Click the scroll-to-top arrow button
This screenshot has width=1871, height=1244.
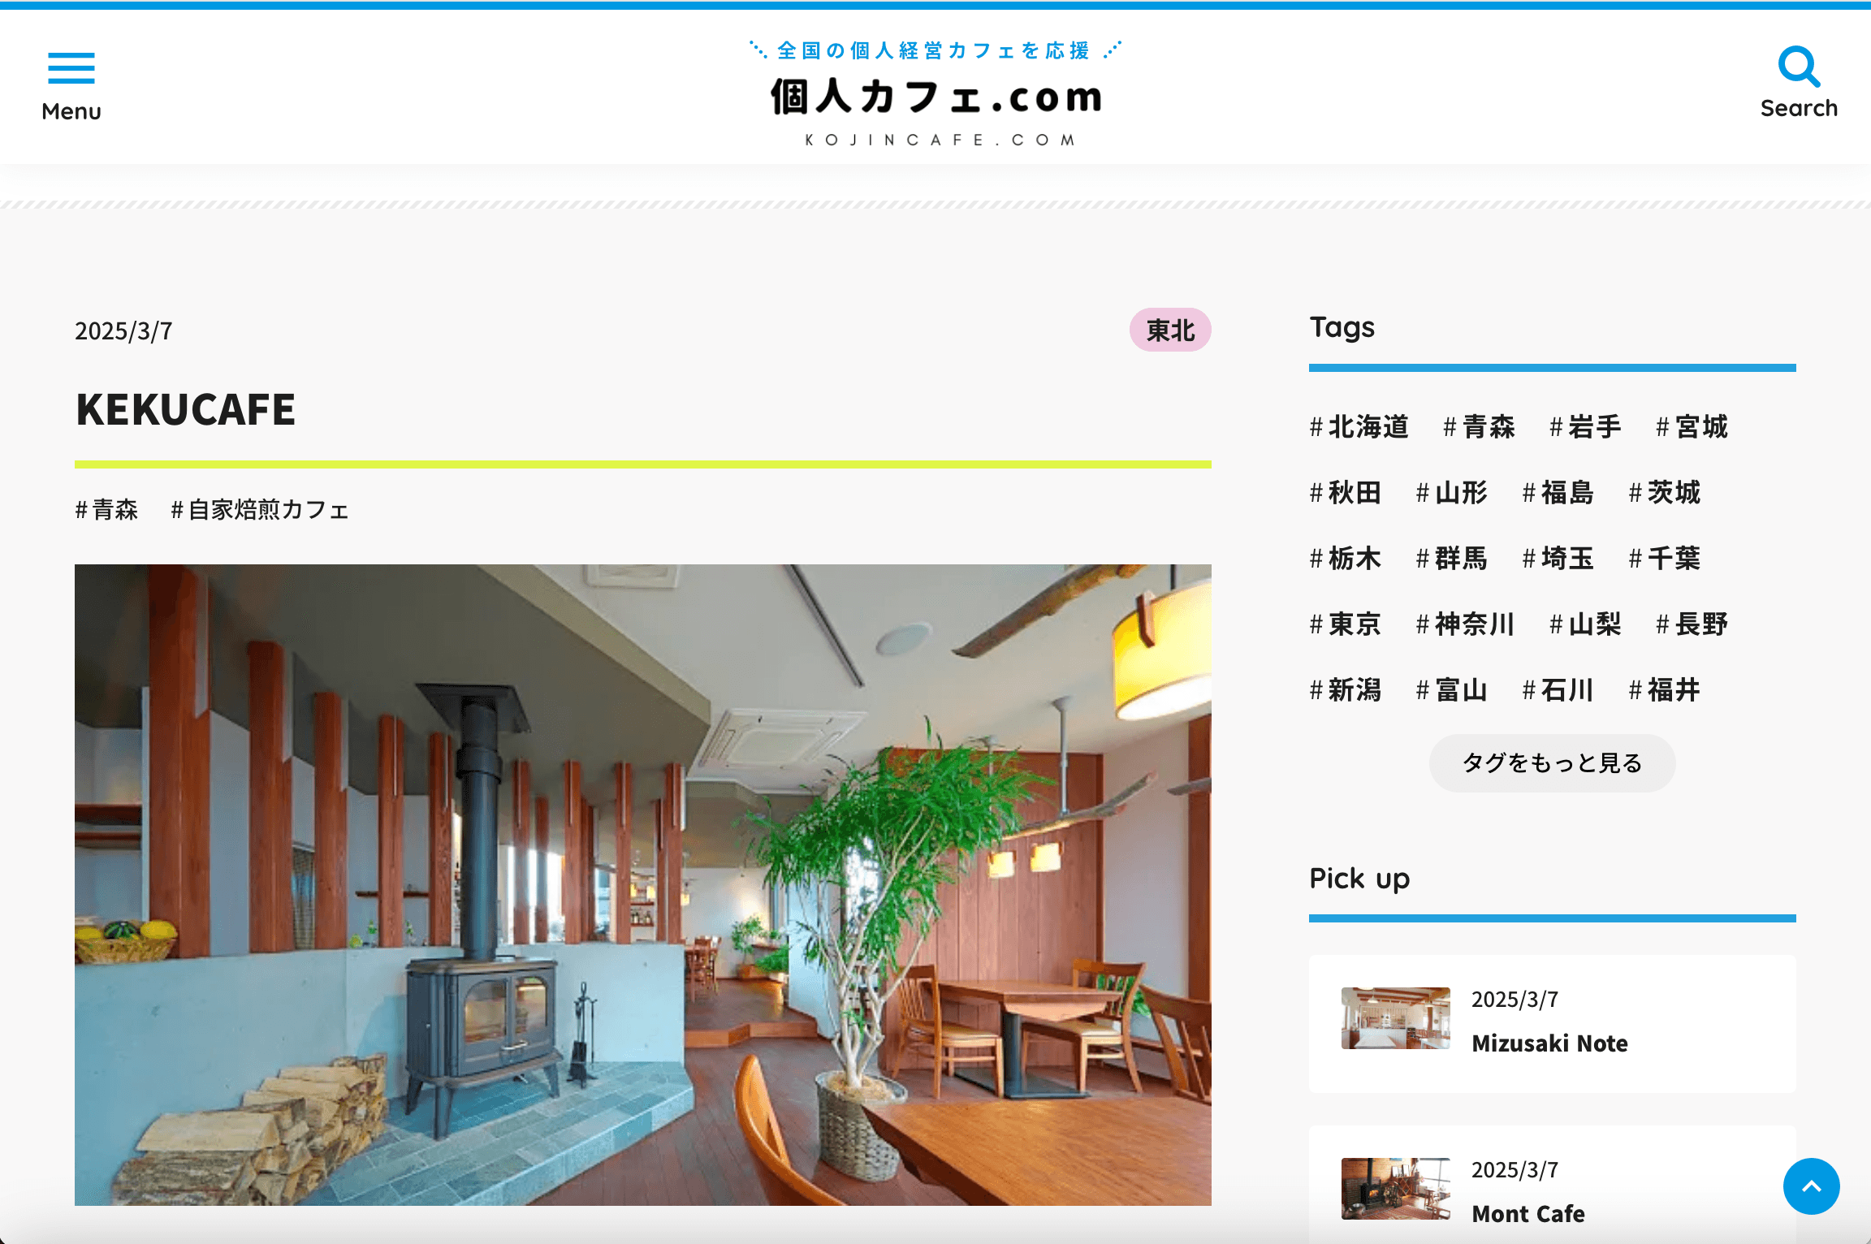pyautogui.click(x=1812, y=1186)
